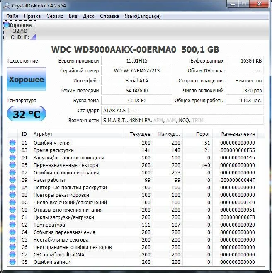Open the Вид menu
The width and height of the screenshot is (272, 273).
pos(73,16)
